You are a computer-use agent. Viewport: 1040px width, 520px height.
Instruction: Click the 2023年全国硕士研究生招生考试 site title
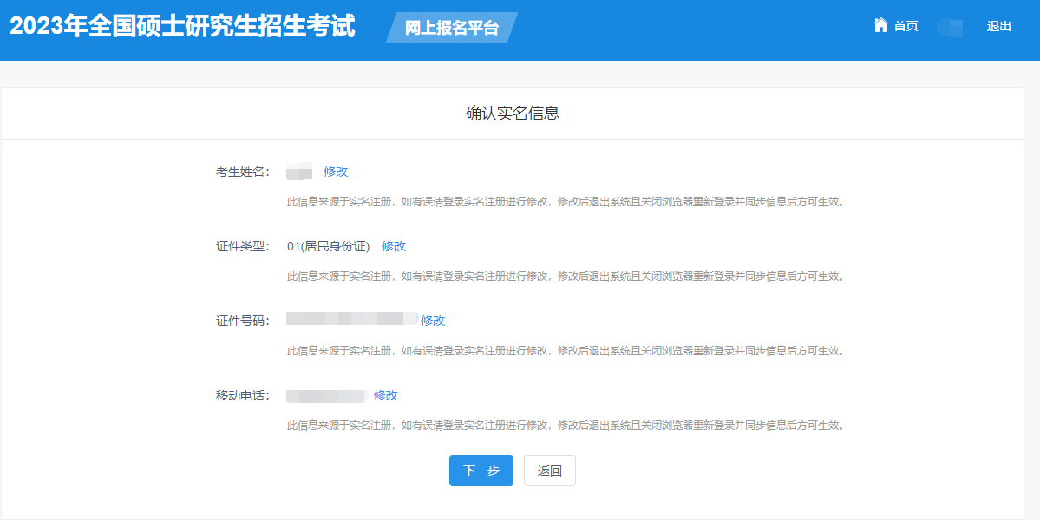pyautogui.click(x=182, y=26)
